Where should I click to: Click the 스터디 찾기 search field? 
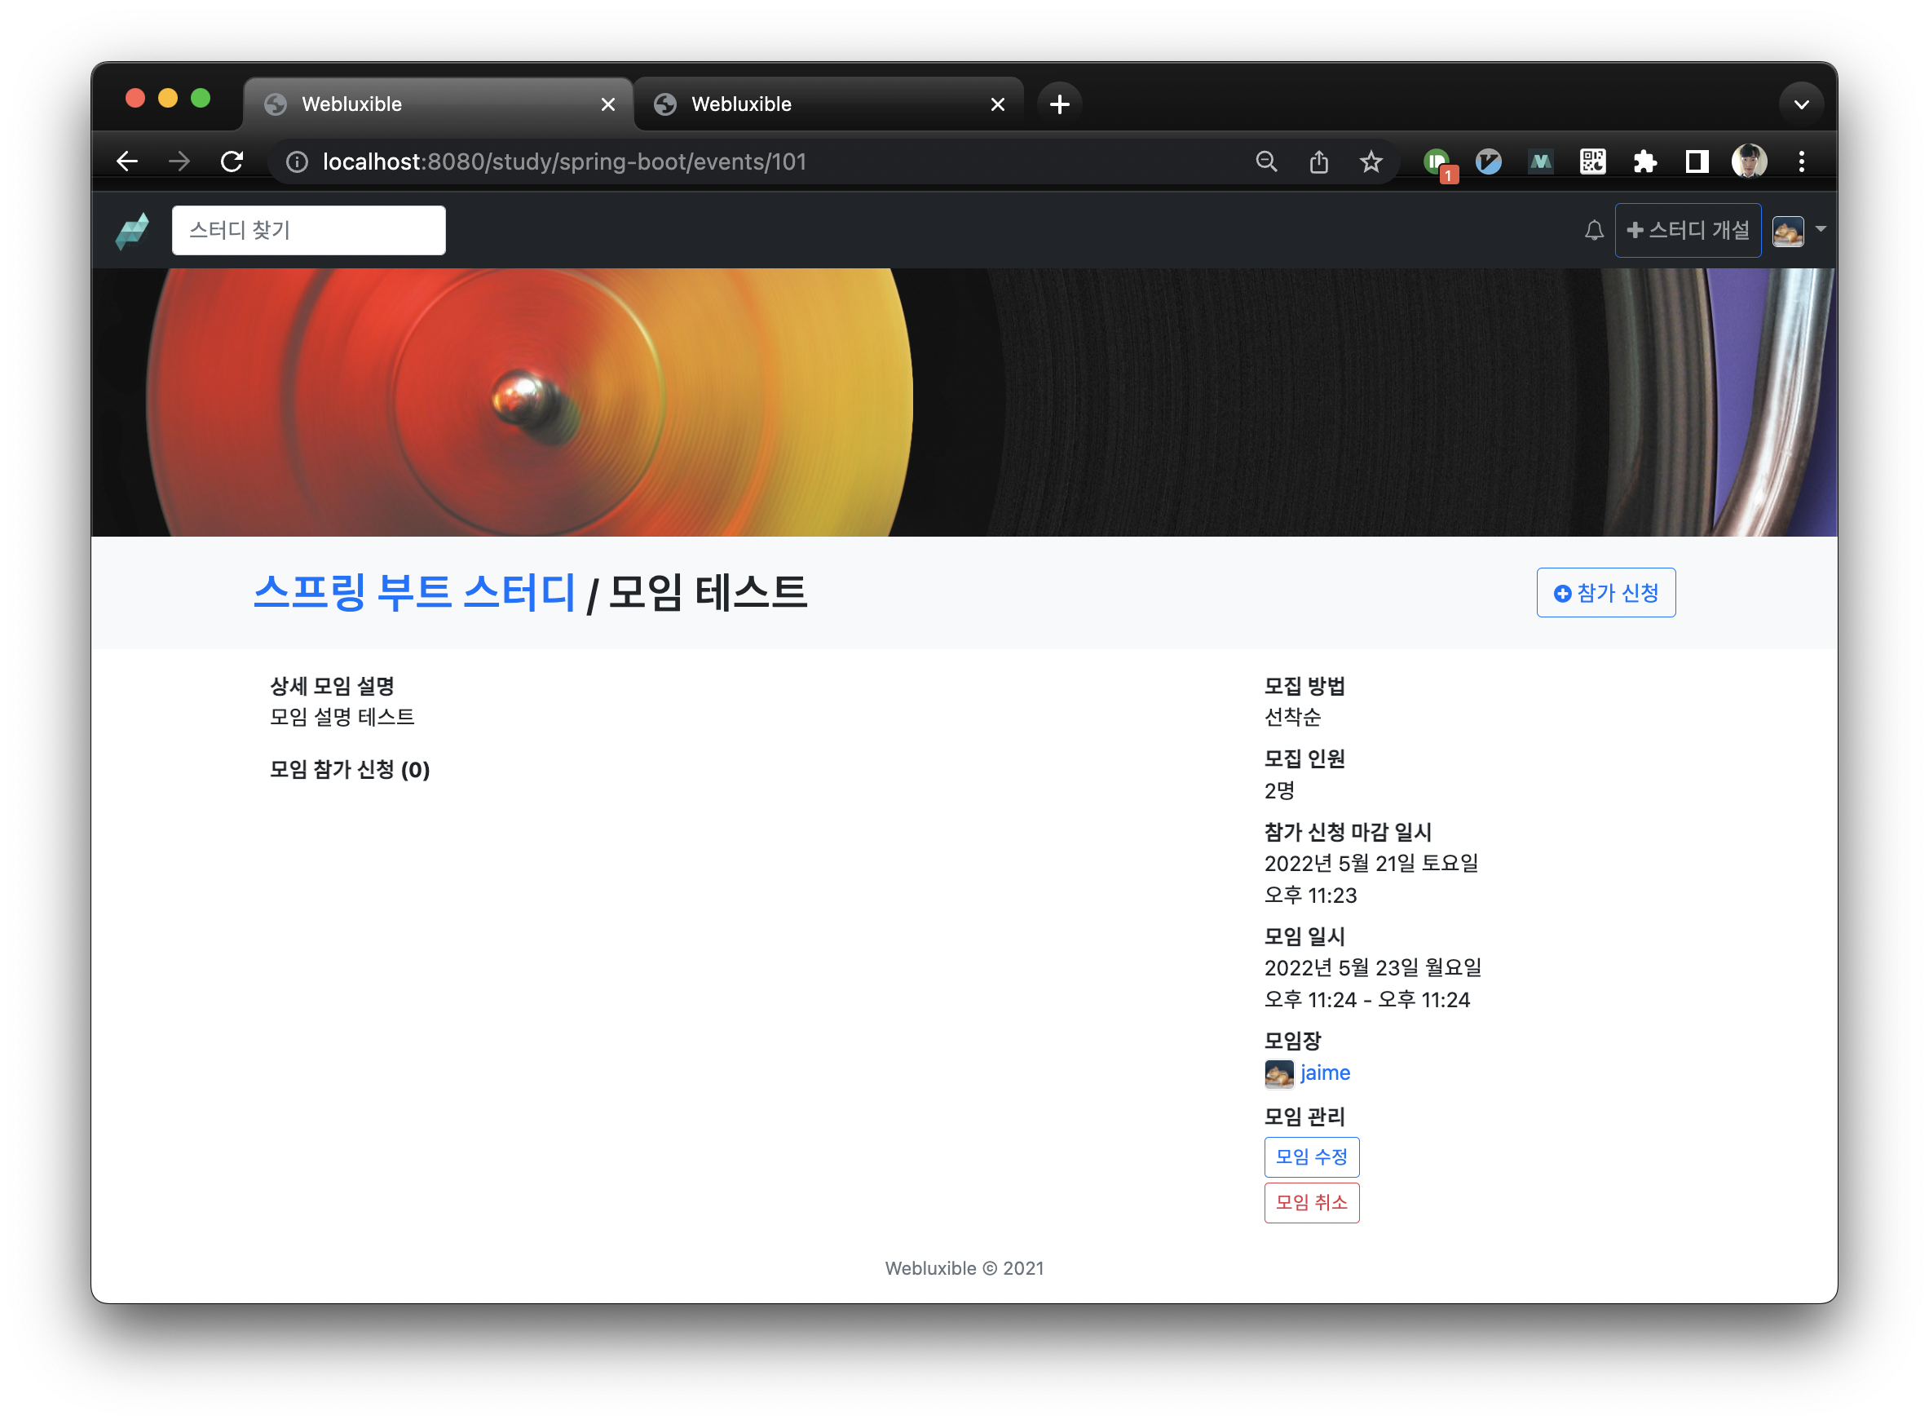(x=308, y=230)
